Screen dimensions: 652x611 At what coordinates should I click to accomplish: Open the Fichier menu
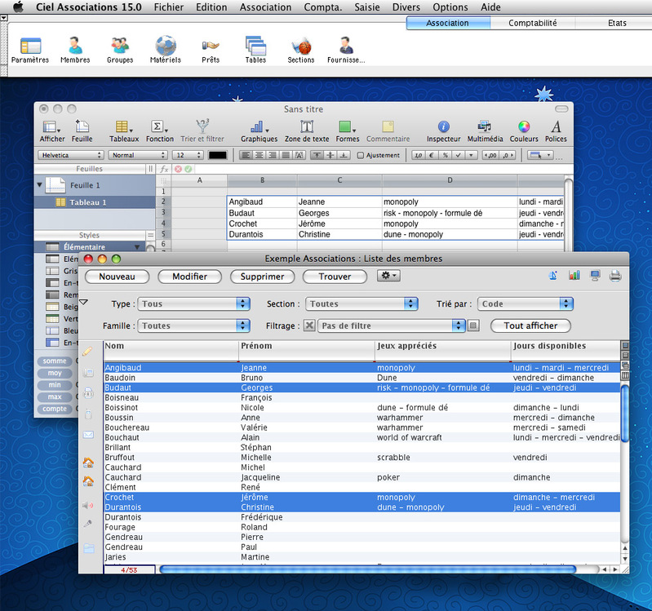168,7
